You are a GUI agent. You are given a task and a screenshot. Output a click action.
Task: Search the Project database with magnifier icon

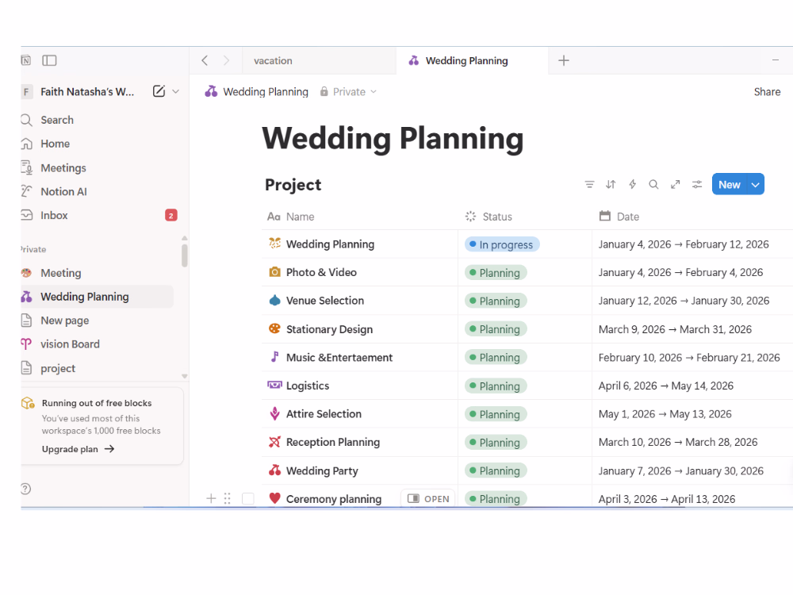[653, 185]
